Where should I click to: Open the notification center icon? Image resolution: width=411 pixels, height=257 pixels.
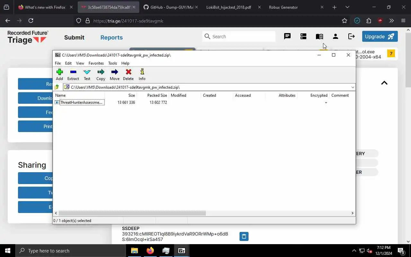pos(401,251)
